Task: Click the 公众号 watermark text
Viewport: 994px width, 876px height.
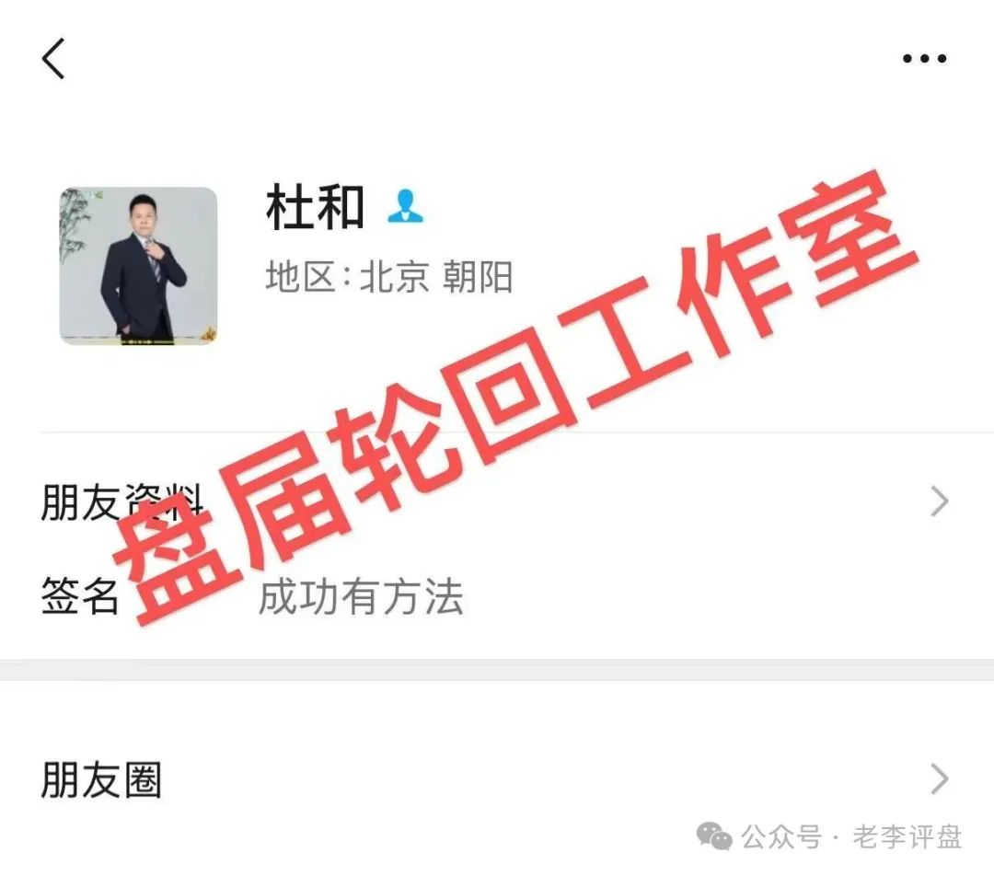Action: tap(781, 836)
